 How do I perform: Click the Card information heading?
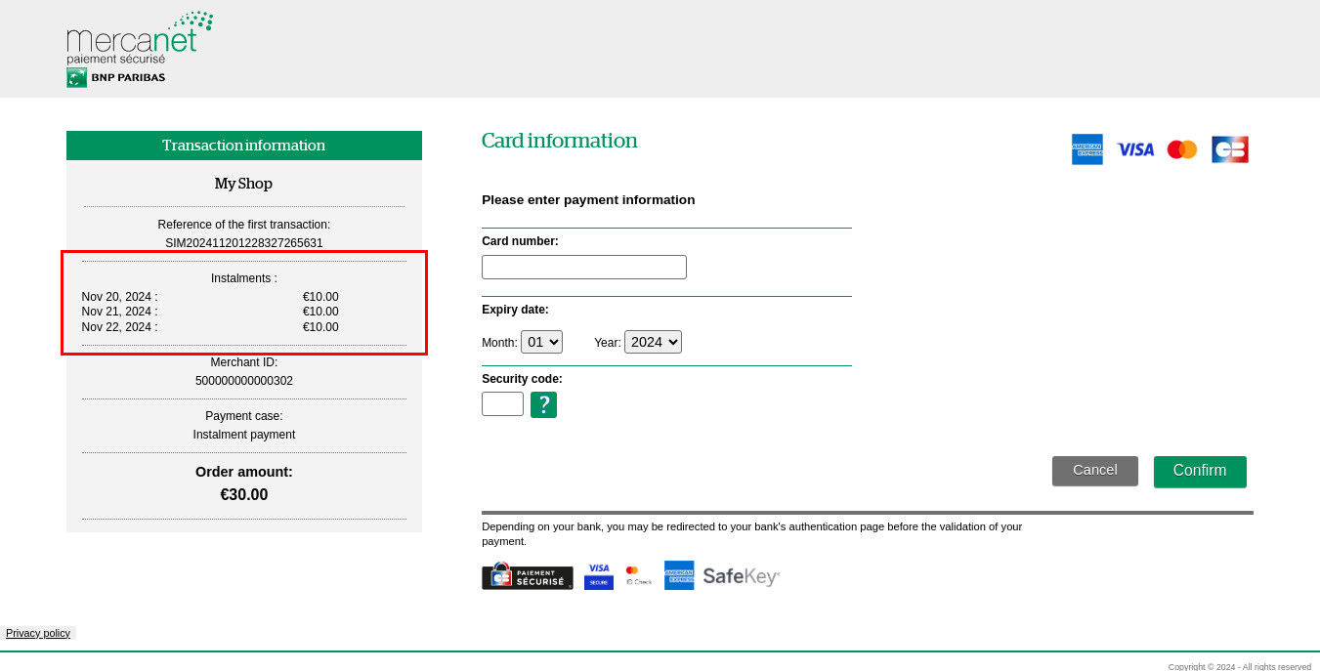(x=559, y=141)
